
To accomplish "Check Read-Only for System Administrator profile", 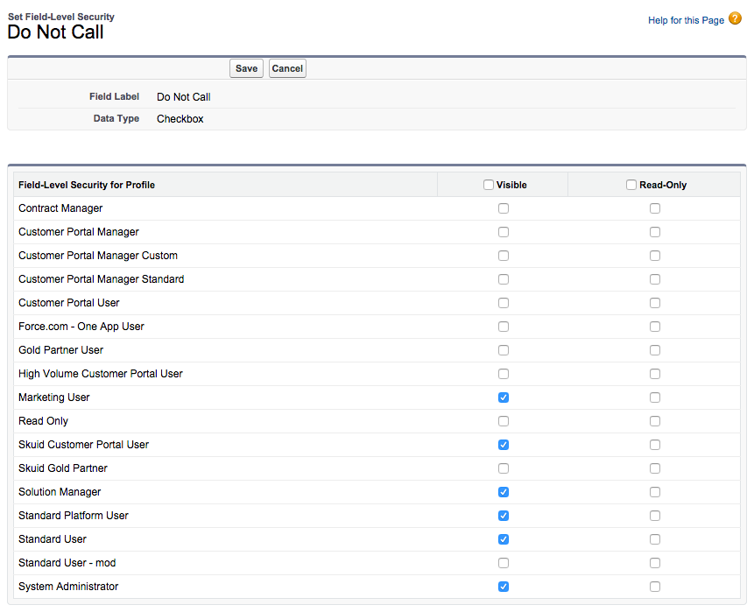I will click(x=655, y=587).
